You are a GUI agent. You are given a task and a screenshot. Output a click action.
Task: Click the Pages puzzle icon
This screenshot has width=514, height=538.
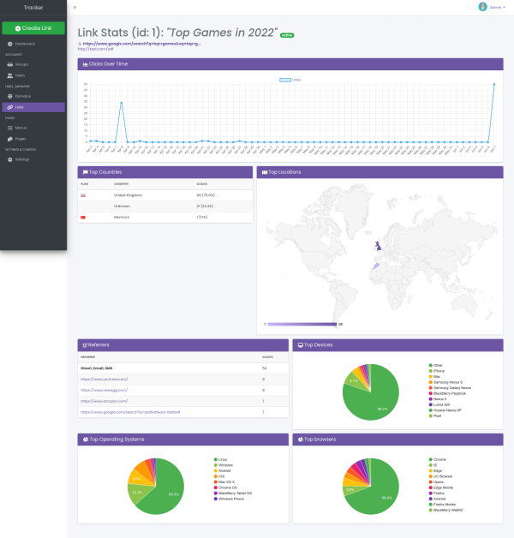pyautogui.click(x=9, y=138)
